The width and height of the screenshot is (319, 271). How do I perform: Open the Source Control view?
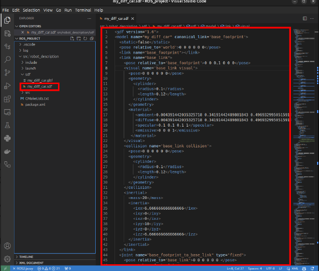[7, 72]
